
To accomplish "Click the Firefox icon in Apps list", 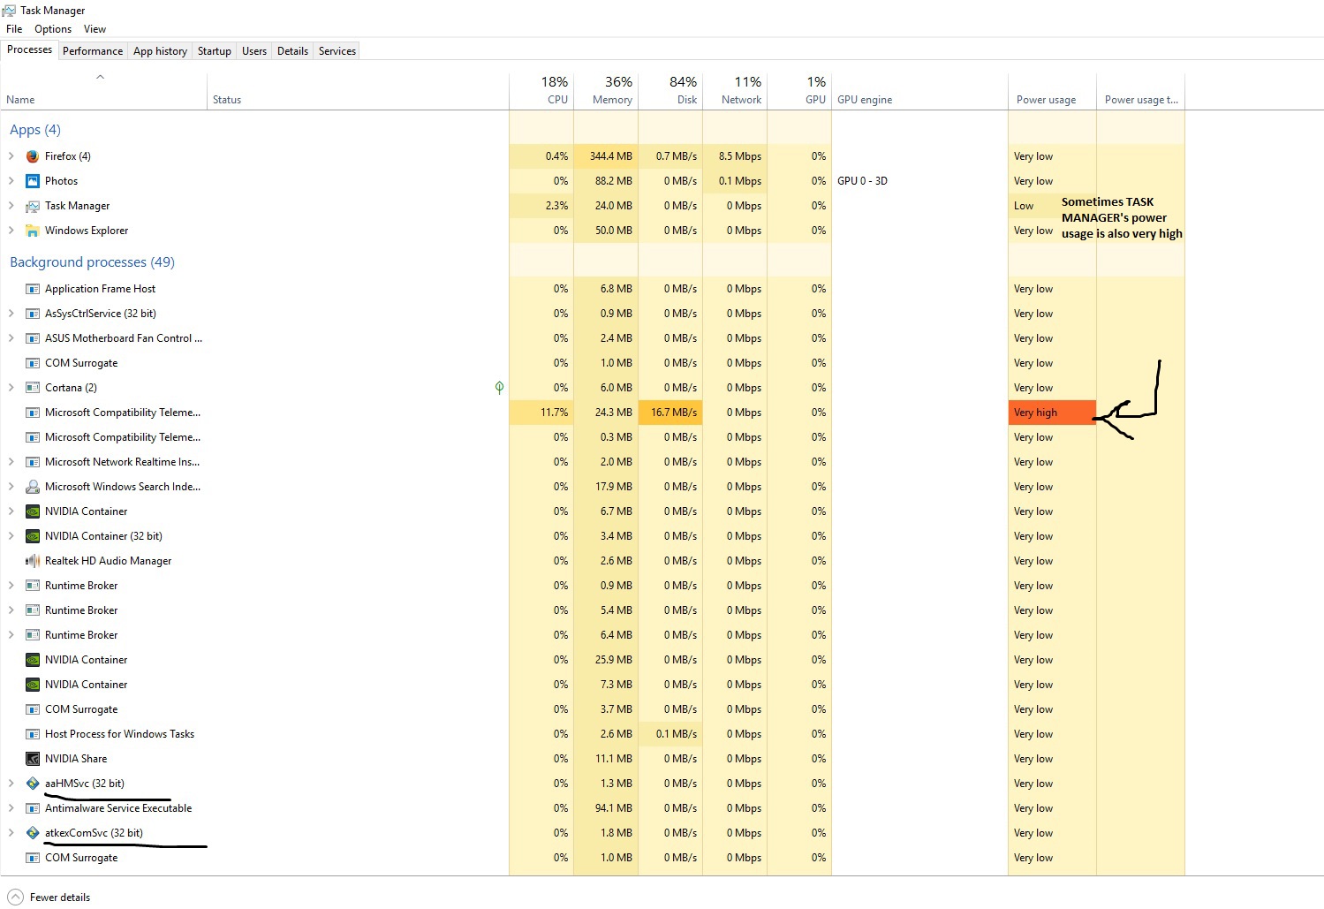I will point(33,156).
